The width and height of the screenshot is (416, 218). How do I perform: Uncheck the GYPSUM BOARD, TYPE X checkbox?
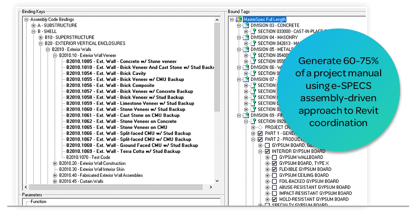point(274,164)
